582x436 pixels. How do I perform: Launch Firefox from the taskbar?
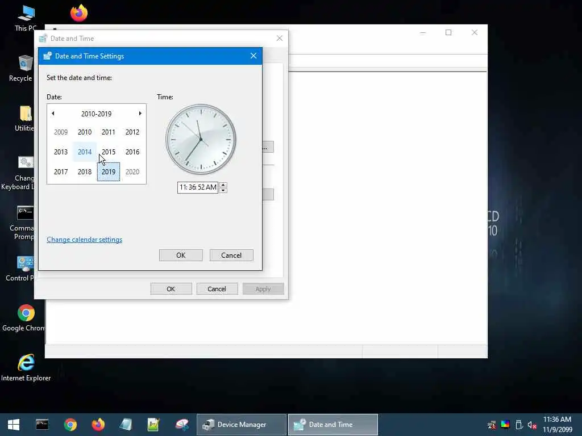[98, 425]
